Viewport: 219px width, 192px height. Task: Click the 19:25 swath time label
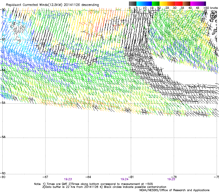(x=171, y=179)
